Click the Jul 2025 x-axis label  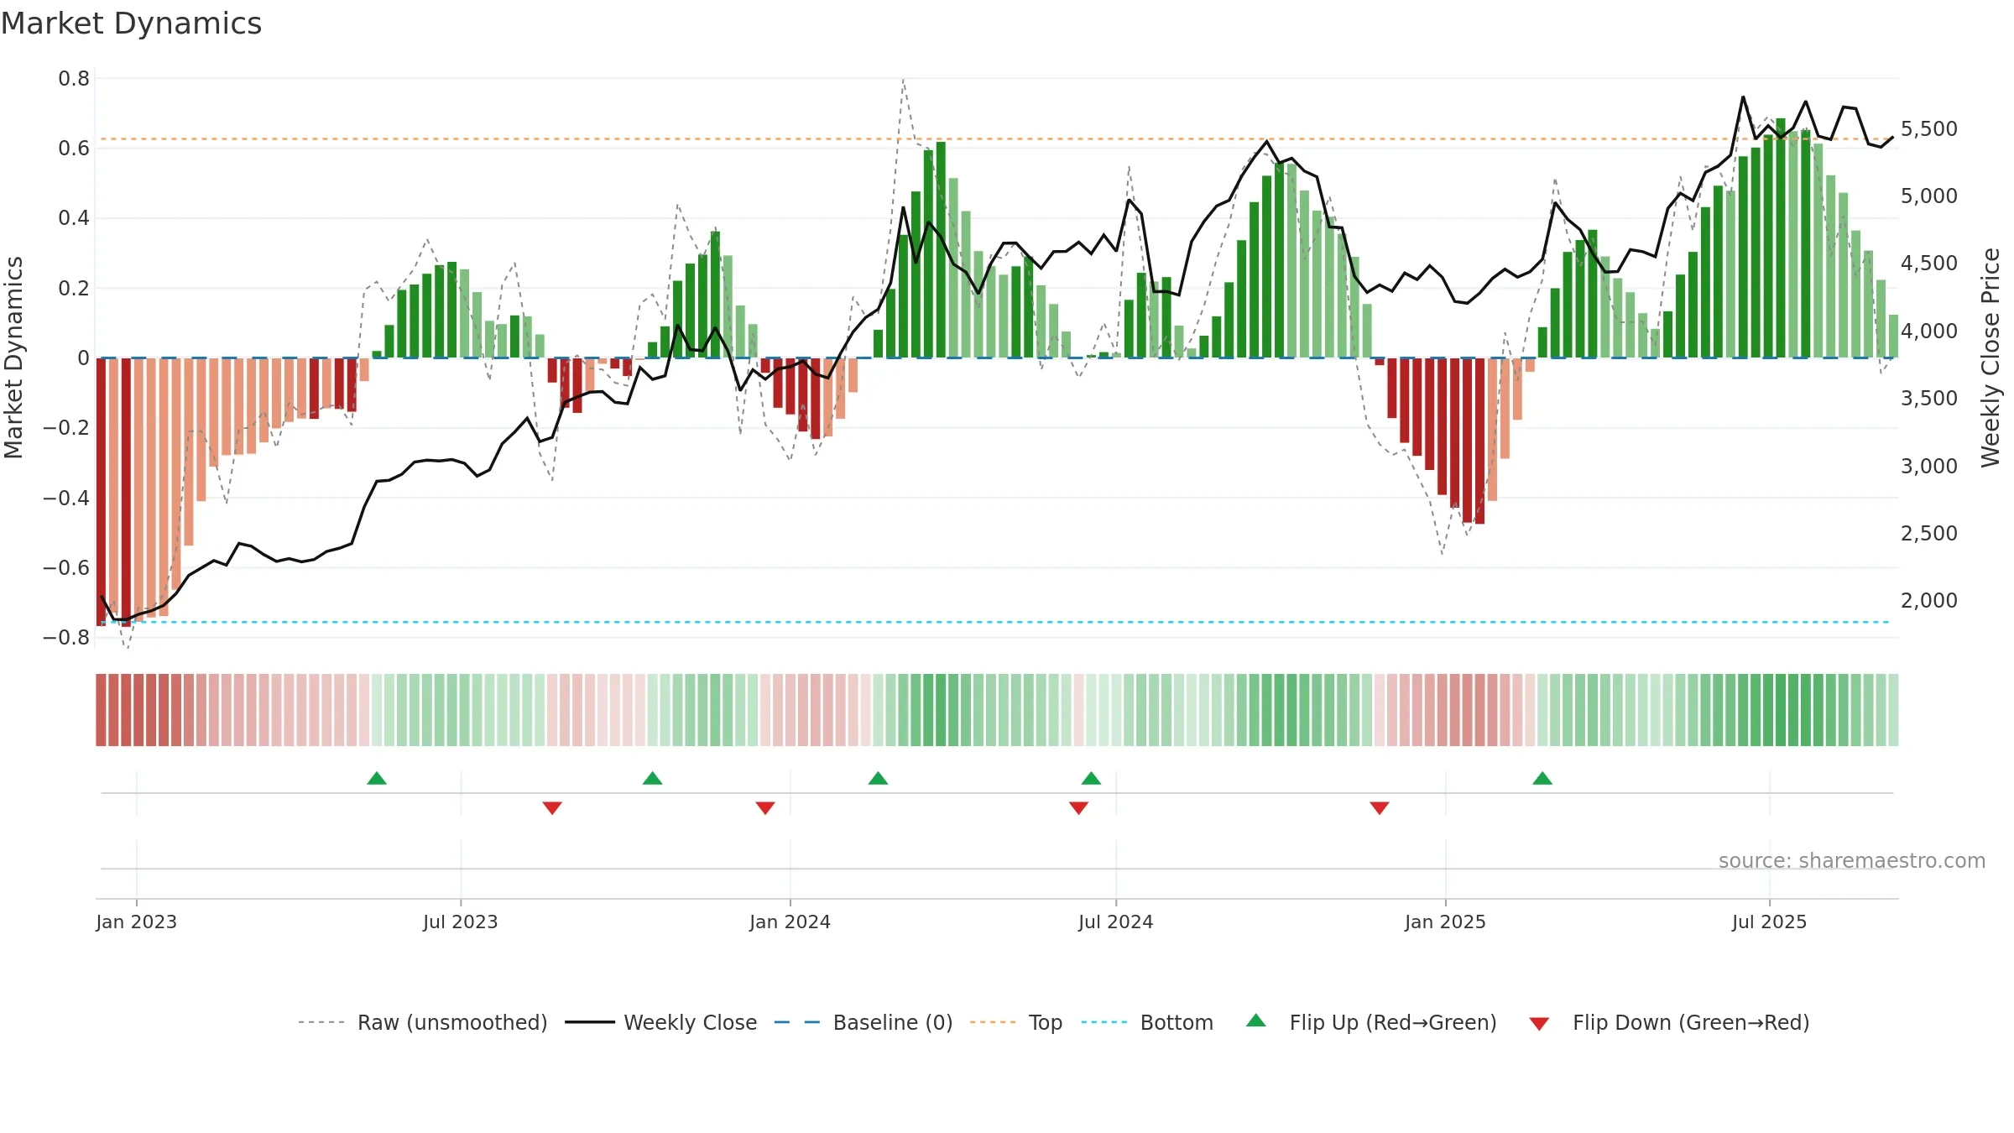tap(1769, 922)
